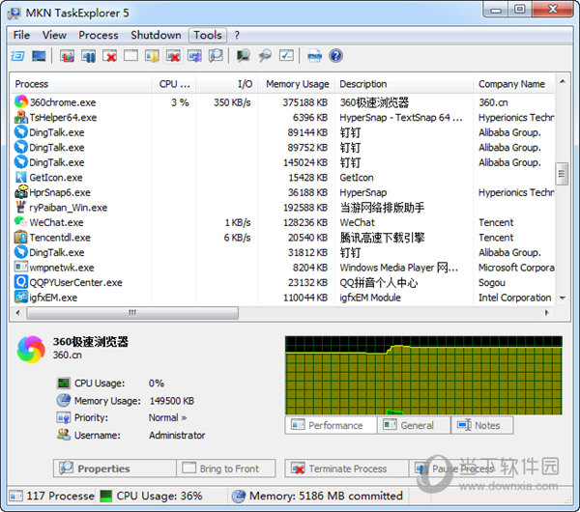Select the DingTalk.exe row using 31812 KB
This screenshot has height=512, width=580.
[283, 252]
